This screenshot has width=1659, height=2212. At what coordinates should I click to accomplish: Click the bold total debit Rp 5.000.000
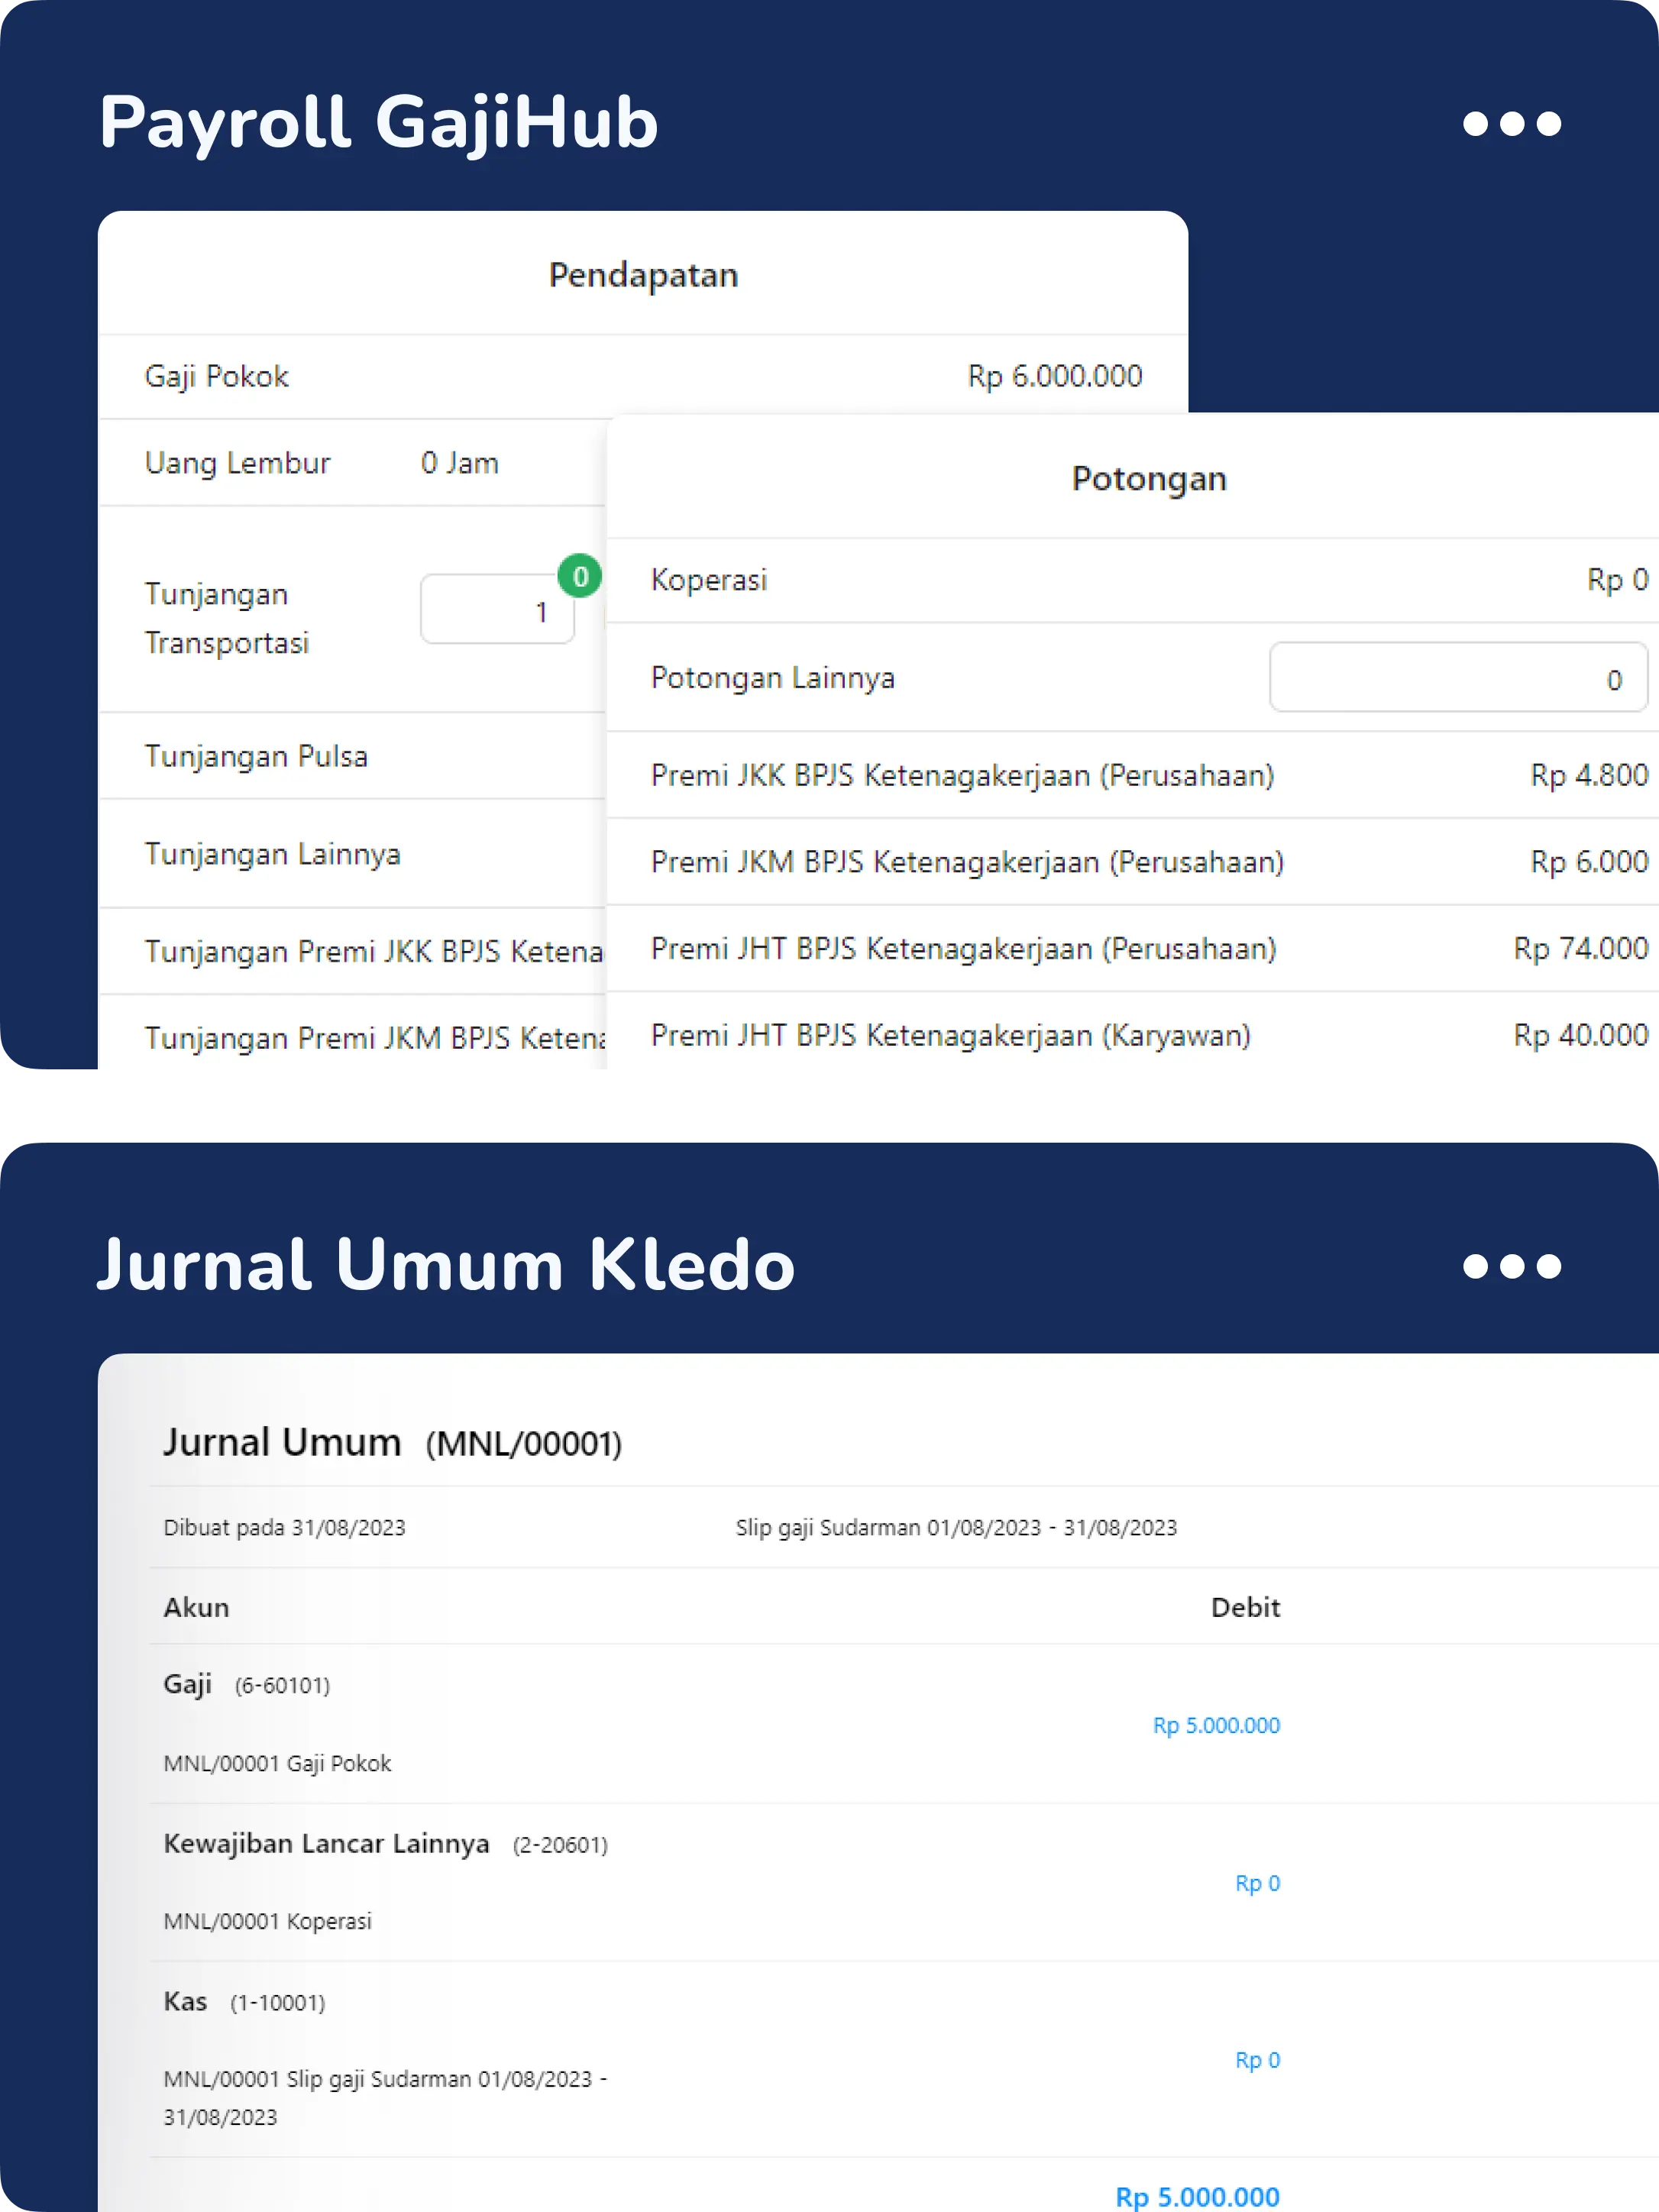click(x=1197, y=2196)
